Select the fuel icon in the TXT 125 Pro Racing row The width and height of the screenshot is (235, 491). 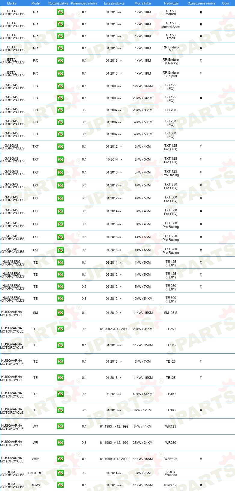point(60,173)
